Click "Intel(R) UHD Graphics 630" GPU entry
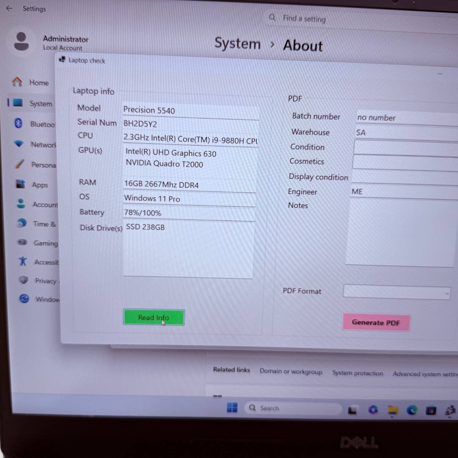Viewport: 458px width, 458px height. 171,153
